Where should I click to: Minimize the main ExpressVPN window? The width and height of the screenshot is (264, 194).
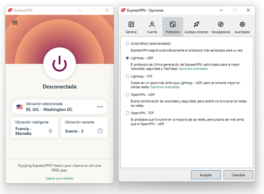point(80,10)
